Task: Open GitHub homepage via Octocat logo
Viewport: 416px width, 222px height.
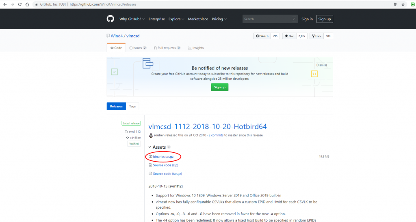Action: (x=110, y=19)
